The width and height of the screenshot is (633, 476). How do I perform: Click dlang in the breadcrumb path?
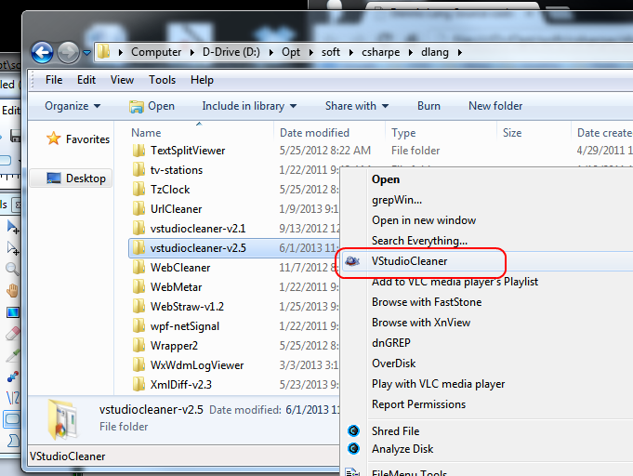435,52
